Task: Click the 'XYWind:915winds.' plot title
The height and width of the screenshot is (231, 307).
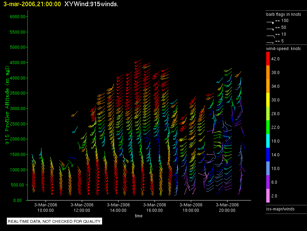Action: click(91, 4)
